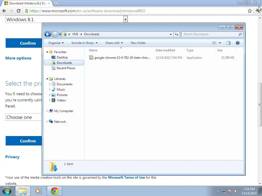Open the Choose one language dropdown
The image size is (262, 196).
24,117
